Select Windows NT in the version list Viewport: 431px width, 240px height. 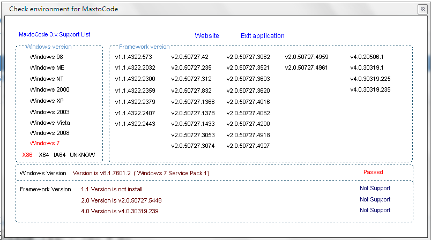[47, 79]
